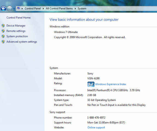Expand the arrow before Control Panel breadcrumb
Image resolution: width=157 pixels, height=131 pixels.
coord(22,8)
